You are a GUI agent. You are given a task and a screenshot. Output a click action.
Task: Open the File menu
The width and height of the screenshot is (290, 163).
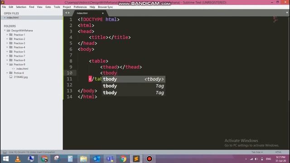[4, 7]
